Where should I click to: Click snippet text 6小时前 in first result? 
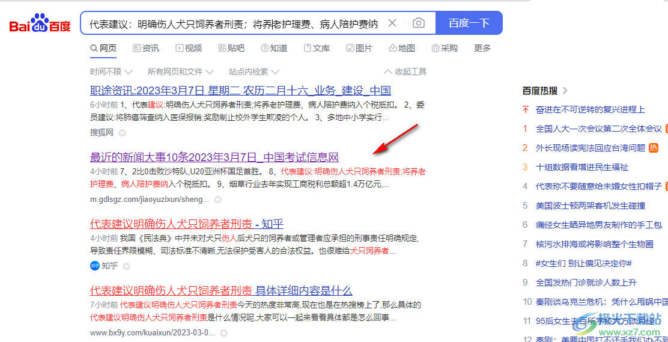(103, 105)
